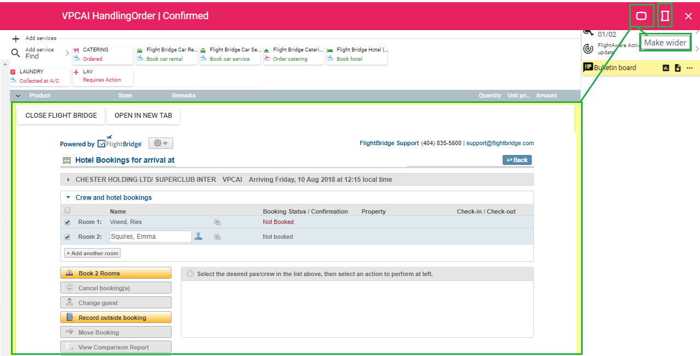Click the takeoff plane icon beside Order catering
The image size is (700, 356).
click(267, 59)
